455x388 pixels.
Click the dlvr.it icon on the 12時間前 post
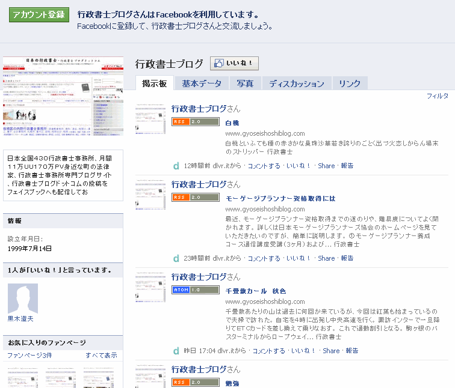click(176, 166)
